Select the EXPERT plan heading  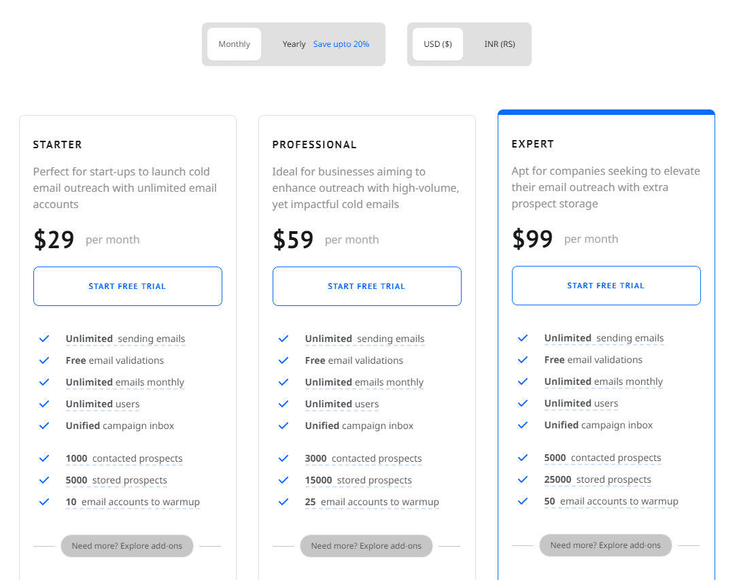[x=533, y=144]
